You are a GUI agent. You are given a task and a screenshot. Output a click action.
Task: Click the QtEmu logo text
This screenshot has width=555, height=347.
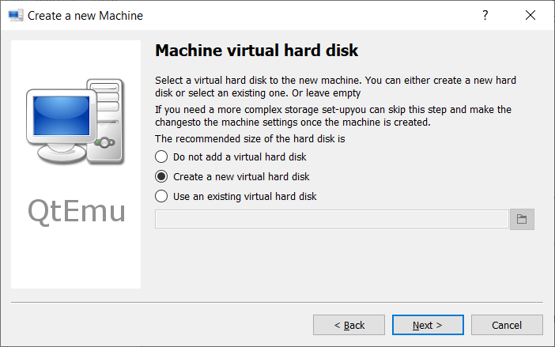click(77, 211)
